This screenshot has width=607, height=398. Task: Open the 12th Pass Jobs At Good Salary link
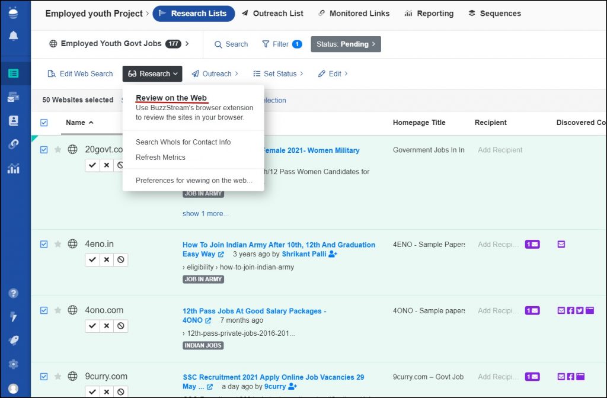click(x=254, y=315)
